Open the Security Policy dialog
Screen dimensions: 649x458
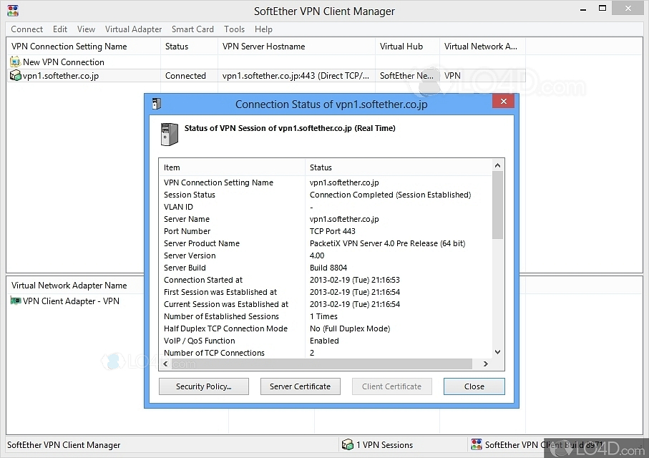pyautogui.click(x=203, y=386)
